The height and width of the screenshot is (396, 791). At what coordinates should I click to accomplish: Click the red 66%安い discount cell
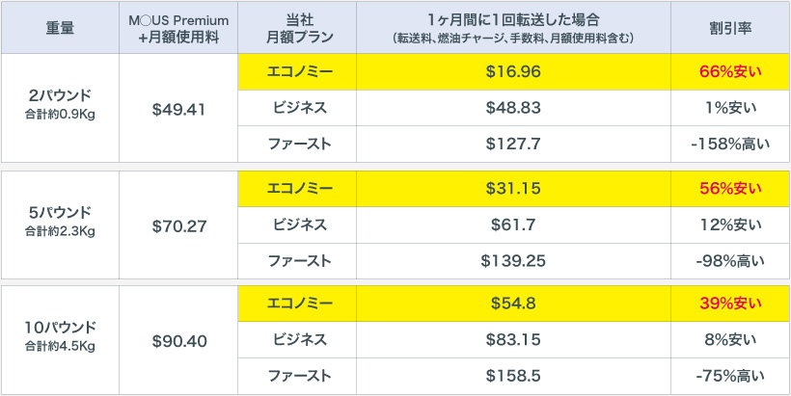pos(730,71)
